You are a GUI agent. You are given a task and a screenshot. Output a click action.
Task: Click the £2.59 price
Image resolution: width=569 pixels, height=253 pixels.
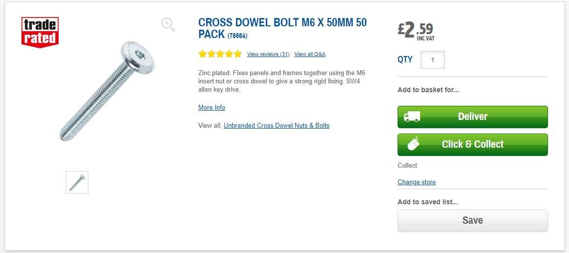coord(416,30)
